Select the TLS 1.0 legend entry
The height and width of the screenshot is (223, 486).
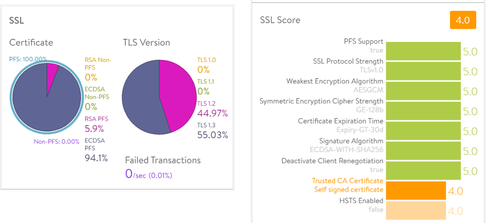(206, 60)
